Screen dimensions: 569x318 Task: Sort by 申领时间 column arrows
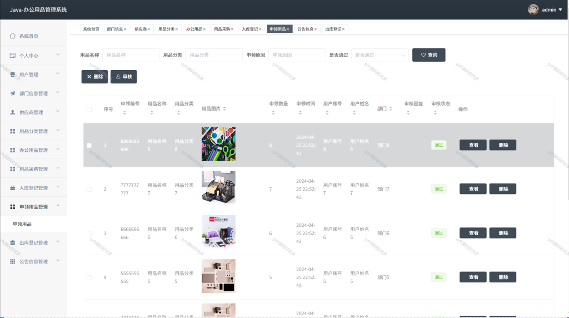[x=300, y=113]
